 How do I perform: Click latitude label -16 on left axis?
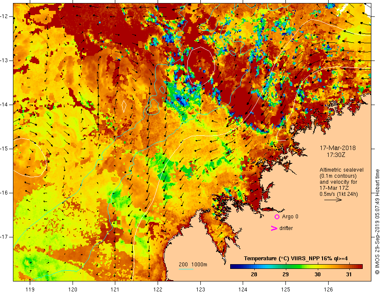(4, 193)
